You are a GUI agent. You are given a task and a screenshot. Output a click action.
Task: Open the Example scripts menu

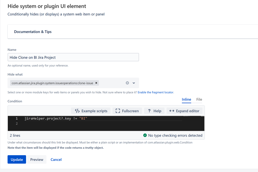click(91, 111)
